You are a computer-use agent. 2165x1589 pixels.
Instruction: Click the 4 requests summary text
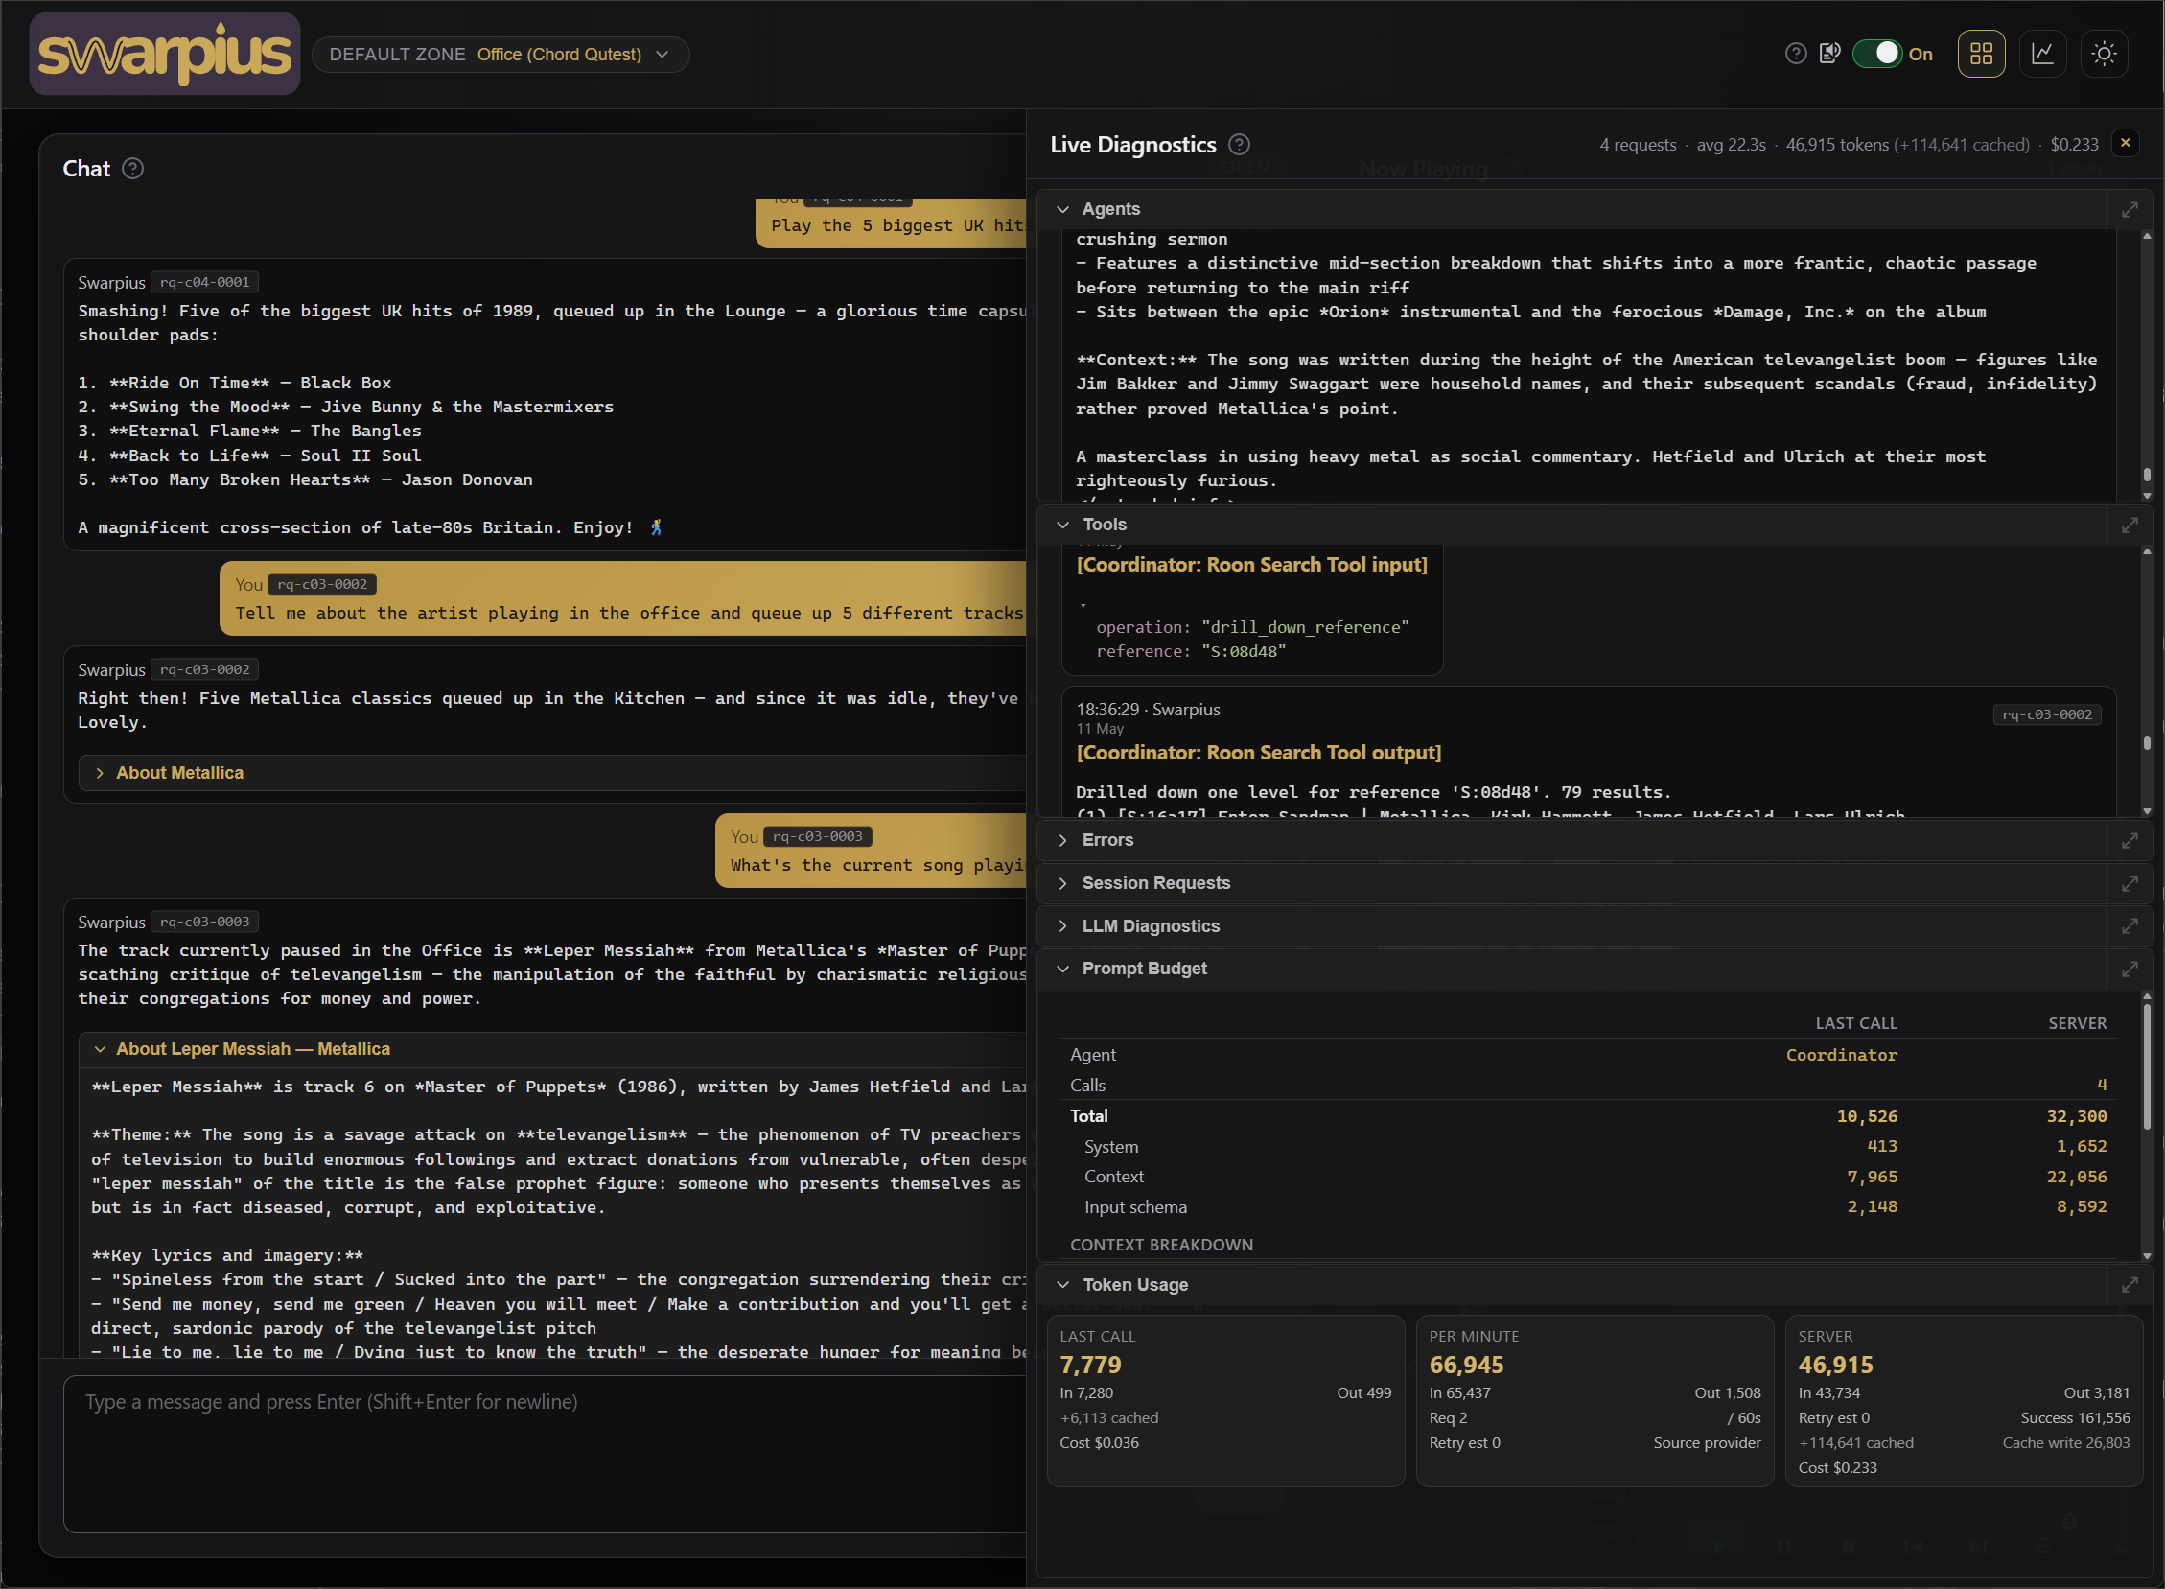tap(1638, 144)
